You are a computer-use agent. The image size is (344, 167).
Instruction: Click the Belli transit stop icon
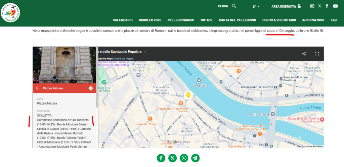[266, 145]
